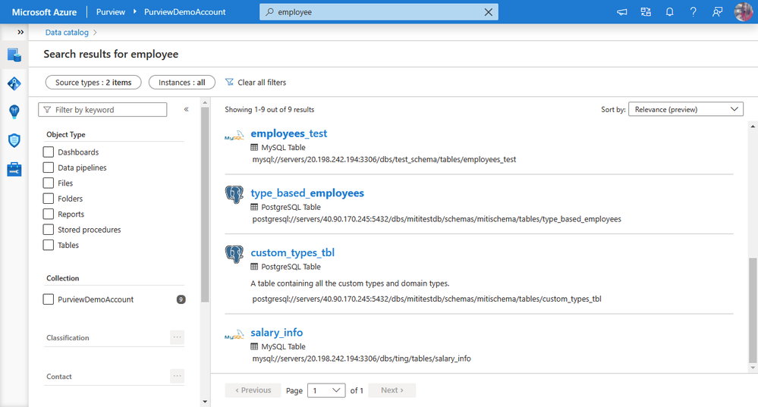The width and height of the screenshot is (758, 407).
Task: Open notifications bell icon
Action: pos(669,12)
